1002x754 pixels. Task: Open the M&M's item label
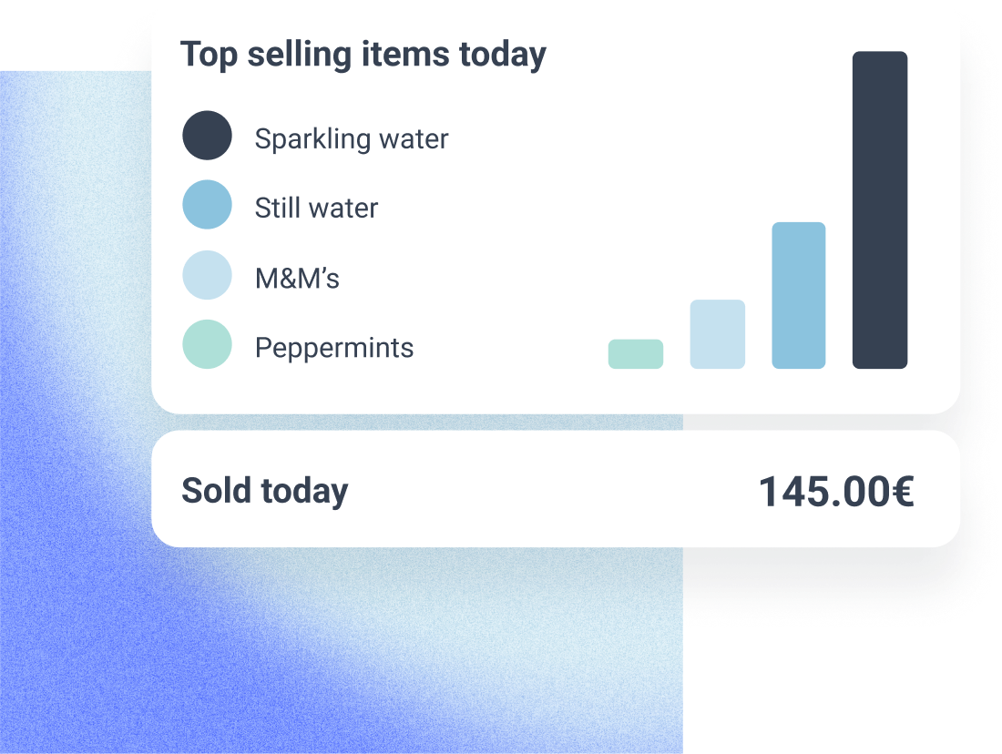pyautogui.click(x=297, y=278)
